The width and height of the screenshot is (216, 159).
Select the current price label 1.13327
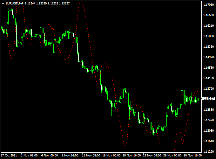209,99
